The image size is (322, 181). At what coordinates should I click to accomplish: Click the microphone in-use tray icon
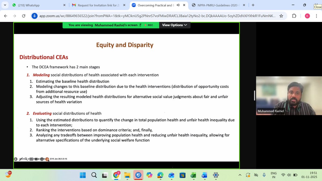pyautogui.click(x=264, y=175)
